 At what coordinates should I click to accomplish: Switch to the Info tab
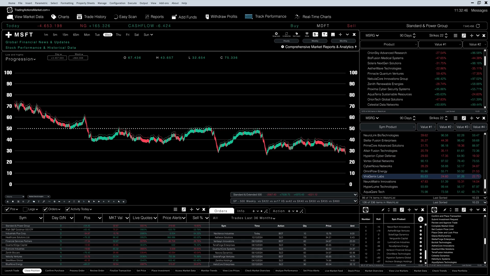241,211
